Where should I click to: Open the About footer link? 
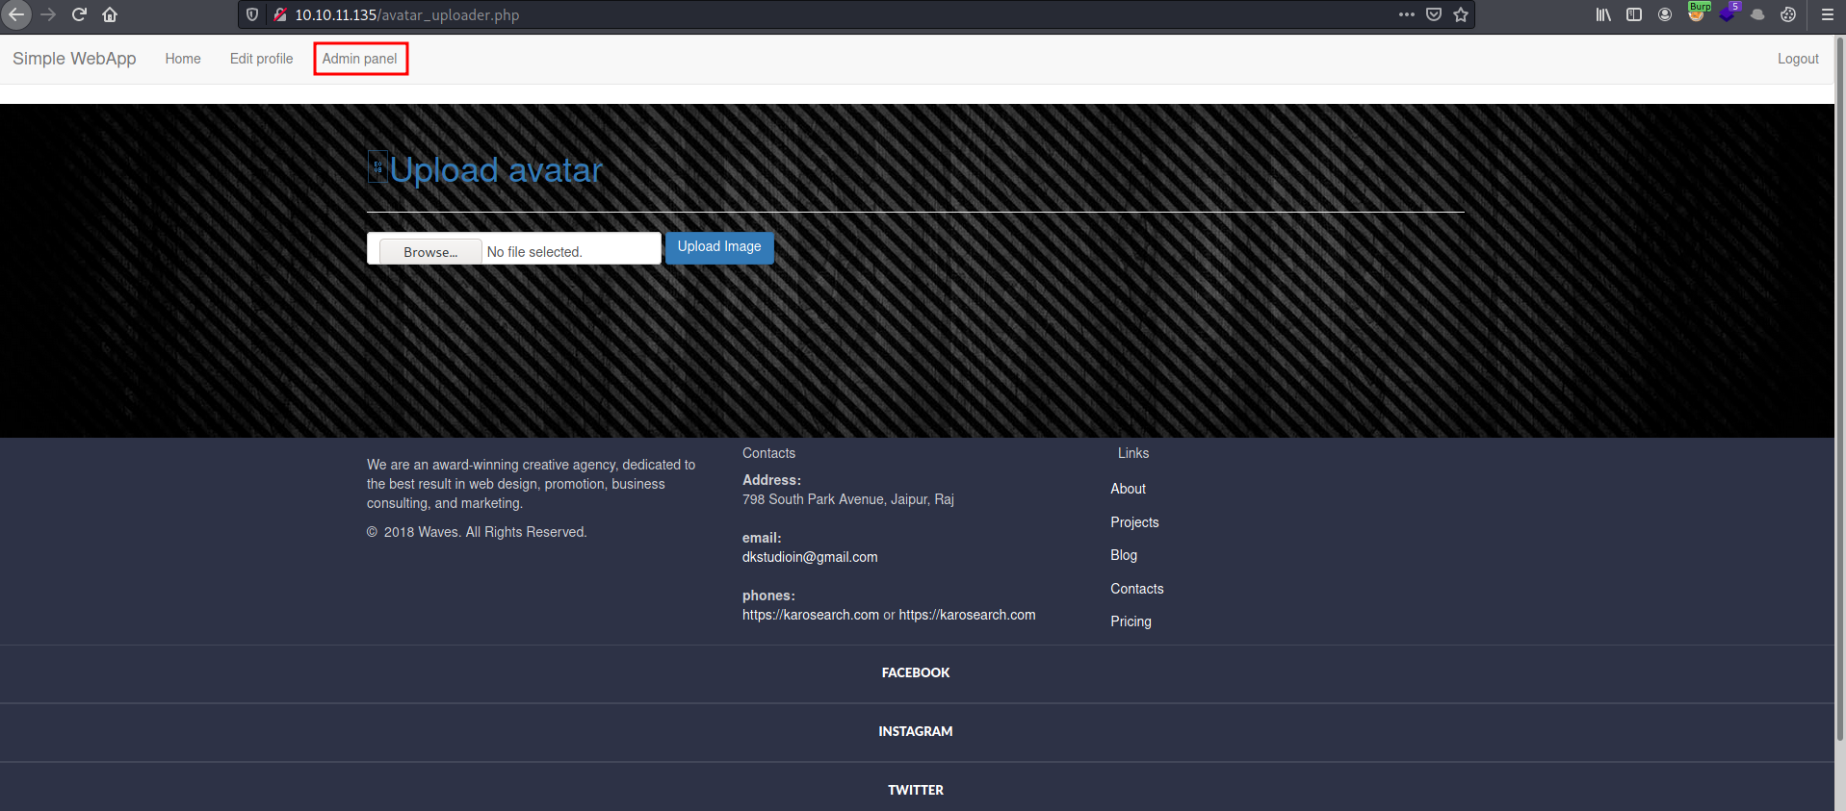click(1128, 489)
